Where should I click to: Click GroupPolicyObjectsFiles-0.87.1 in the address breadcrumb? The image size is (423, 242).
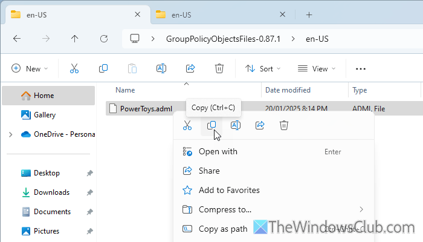click(224, 39)
